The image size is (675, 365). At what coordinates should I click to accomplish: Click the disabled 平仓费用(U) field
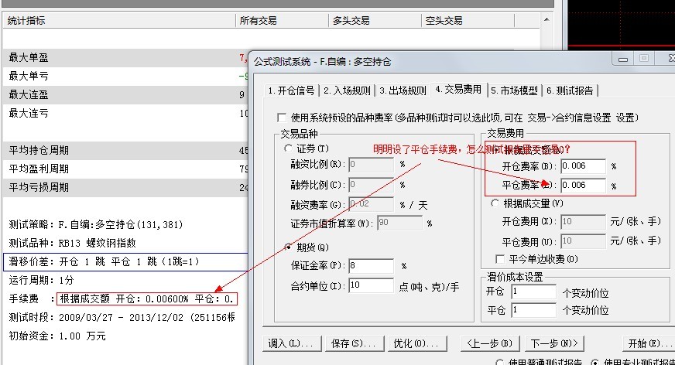click(x=584, y=241)
